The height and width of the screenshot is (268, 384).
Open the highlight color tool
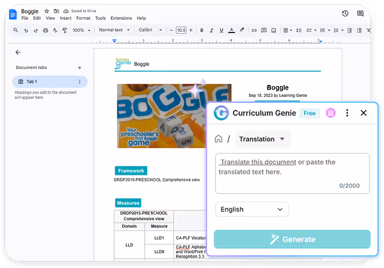point(242,30)
